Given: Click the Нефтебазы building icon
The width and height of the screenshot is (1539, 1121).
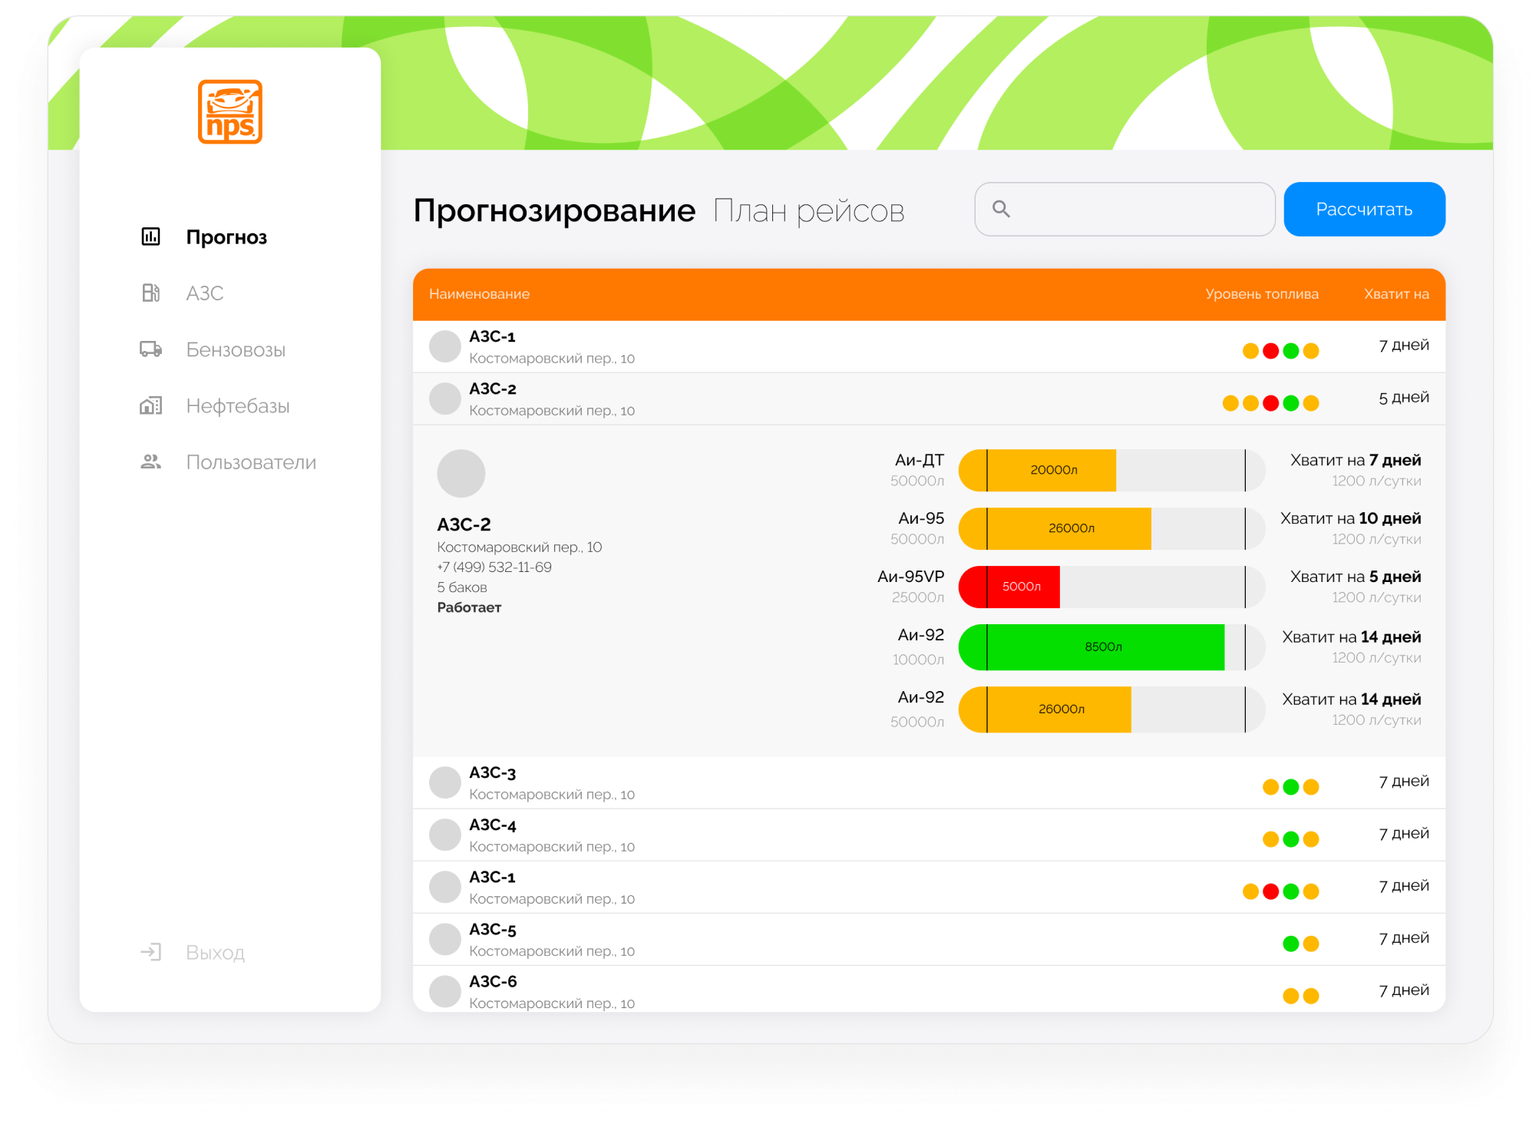Looking at the screenshot, I should (151, 405).
